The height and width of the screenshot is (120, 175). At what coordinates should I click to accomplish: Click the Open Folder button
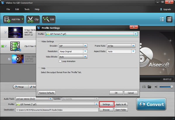(x=121, y=110)
